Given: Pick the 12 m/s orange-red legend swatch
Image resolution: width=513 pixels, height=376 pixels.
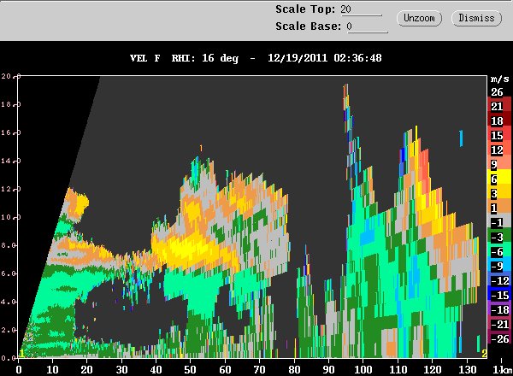Looking at the screenshot, I should coord(499,150).
